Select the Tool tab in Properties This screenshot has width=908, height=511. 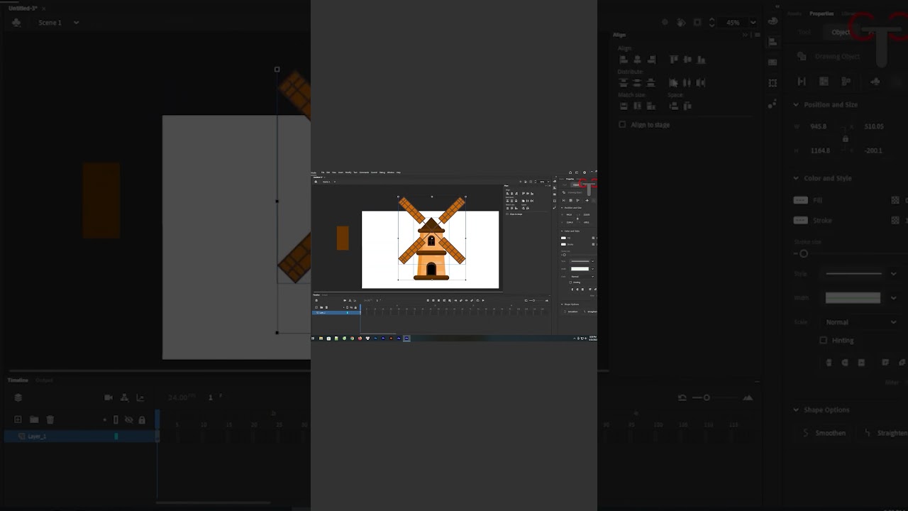(x=804, y=32)
